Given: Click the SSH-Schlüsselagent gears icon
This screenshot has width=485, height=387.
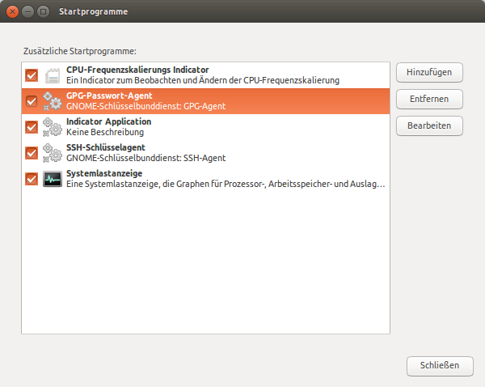Looking at the screenshot, I should coord(53,153).
